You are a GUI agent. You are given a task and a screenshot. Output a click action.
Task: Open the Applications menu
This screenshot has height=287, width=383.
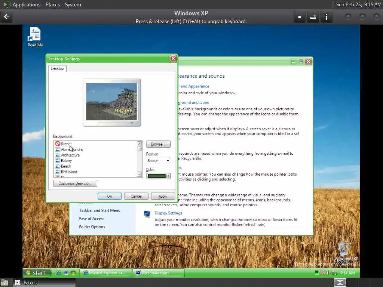click(27, 4)
